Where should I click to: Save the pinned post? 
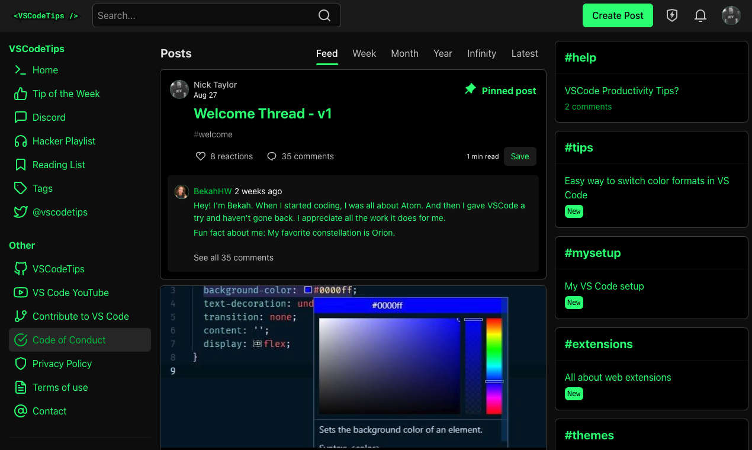(519, 156)
